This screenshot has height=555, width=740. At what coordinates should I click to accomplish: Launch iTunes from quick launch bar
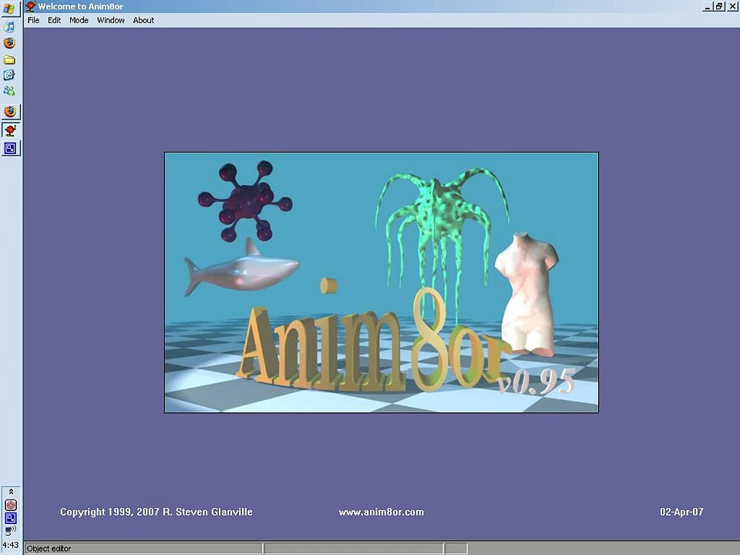9,26
